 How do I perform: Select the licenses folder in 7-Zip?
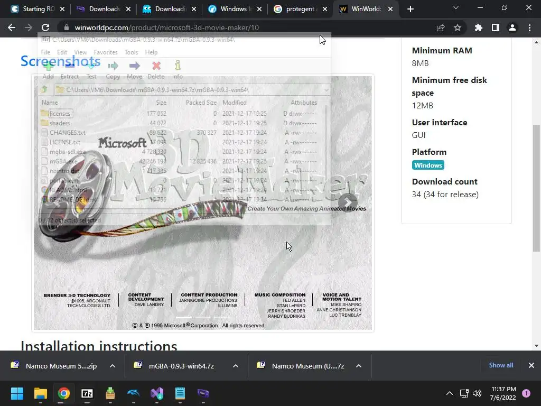[x=60, y=114]
